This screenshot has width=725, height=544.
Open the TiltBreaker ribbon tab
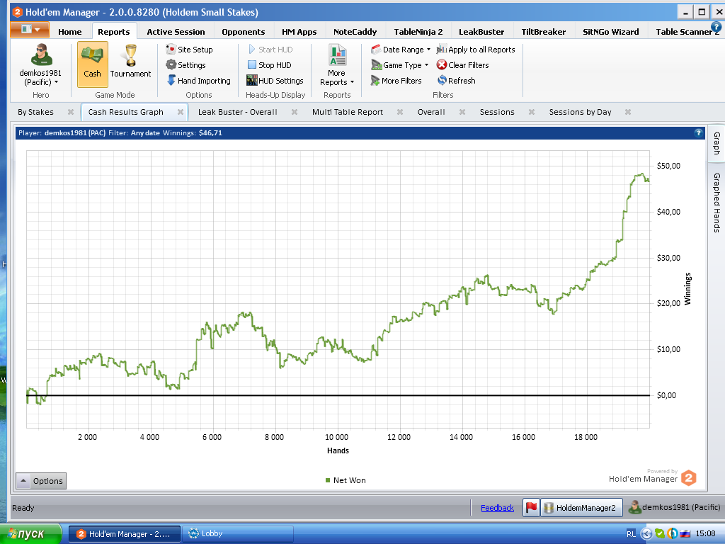543,31
